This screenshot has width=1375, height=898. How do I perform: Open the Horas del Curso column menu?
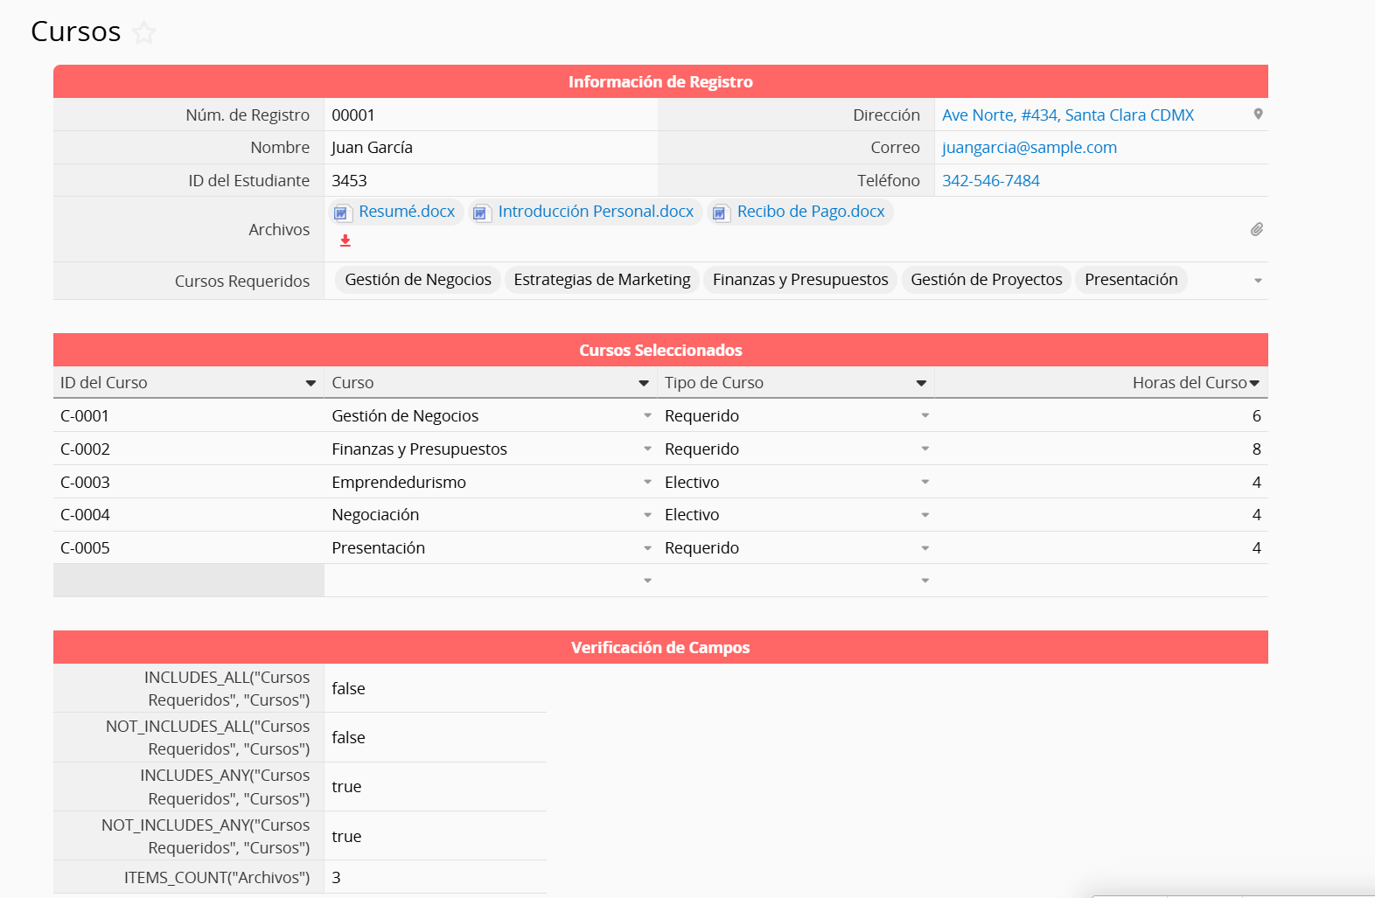[x=1254, y=383]
